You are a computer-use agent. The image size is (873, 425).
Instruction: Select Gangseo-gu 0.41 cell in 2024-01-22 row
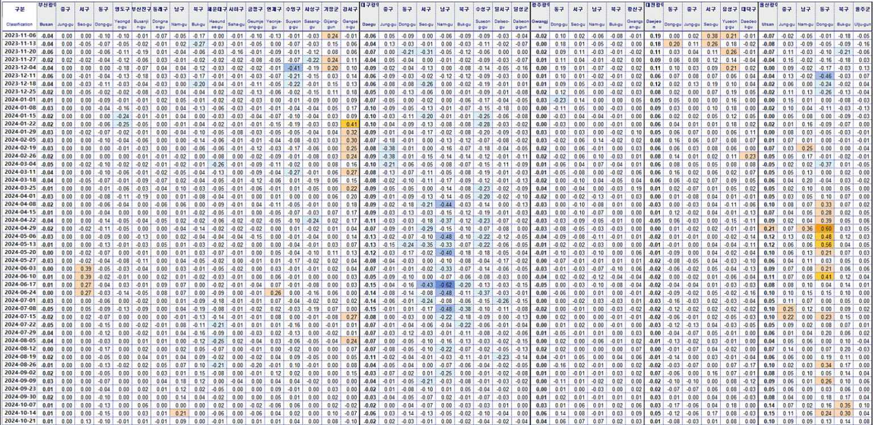pyautogui.click(x=350, y=123)
